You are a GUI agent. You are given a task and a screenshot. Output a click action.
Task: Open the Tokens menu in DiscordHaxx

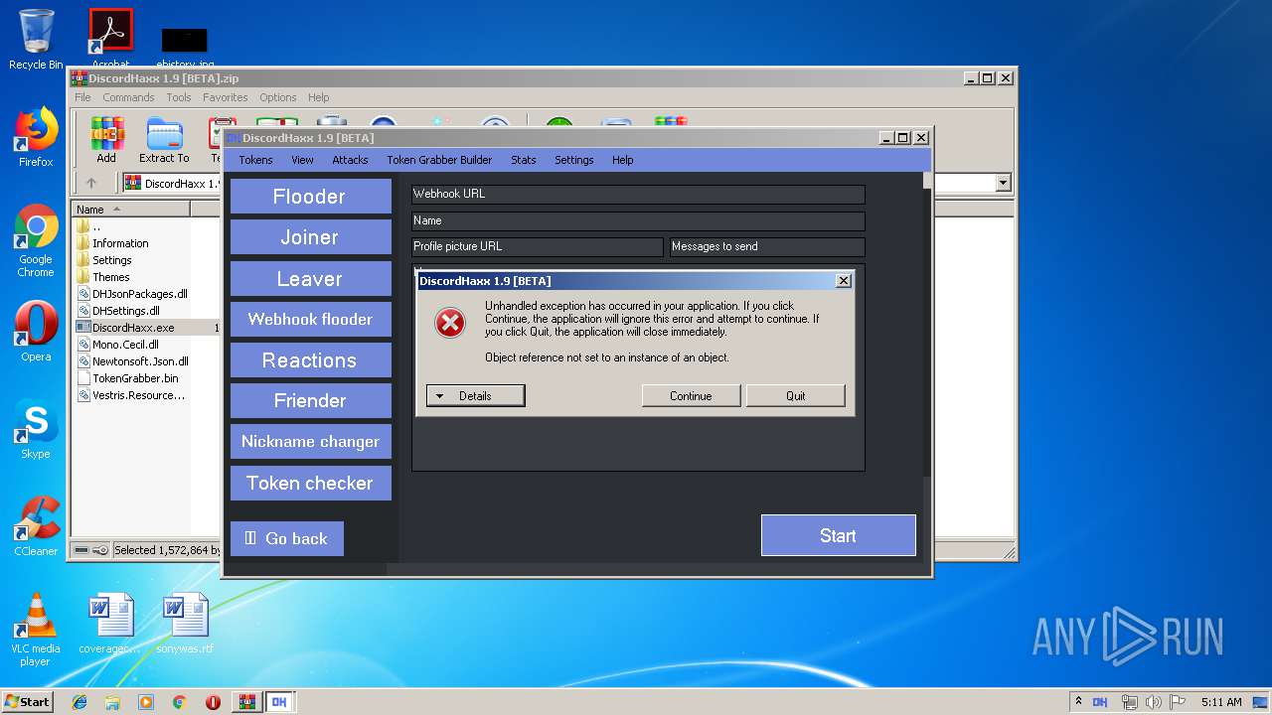(x=255, y=160)
